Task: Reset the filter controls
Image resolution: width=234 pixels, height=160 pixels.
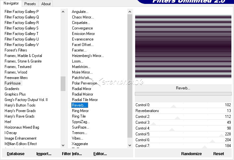Action: [218, 154]
